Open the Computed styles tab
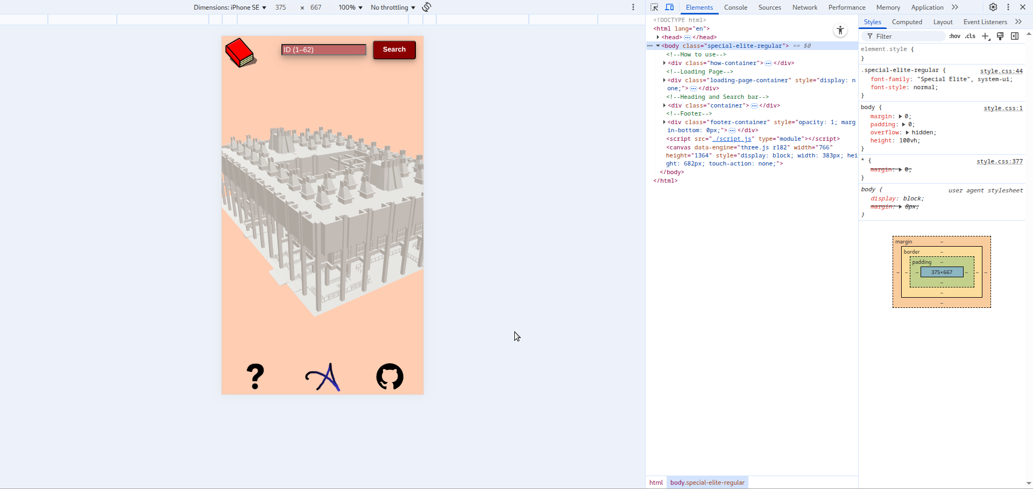Viewport: 1033px width, 489px height. point(907,22)
